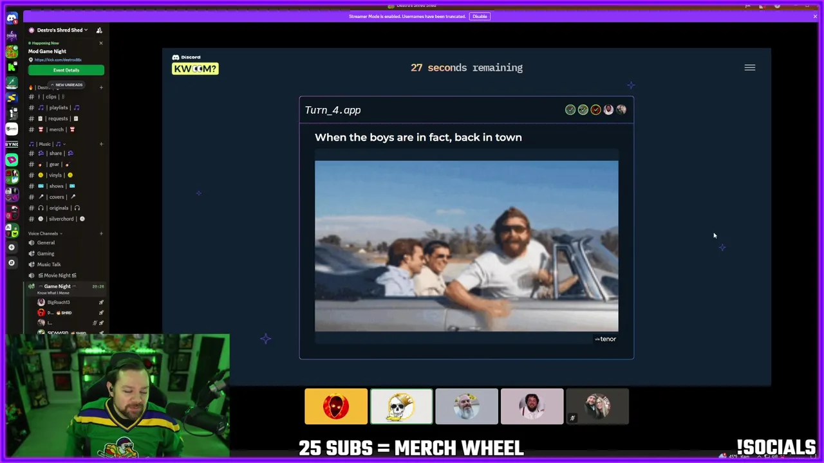The image size is (824, 463).
Task: Open the green K server icon in the sidebar
Action: tap(12, 67)
